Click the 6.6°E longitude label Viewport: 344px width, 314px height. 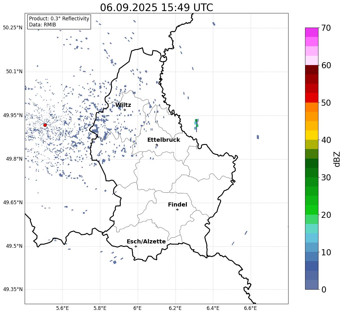250,308
